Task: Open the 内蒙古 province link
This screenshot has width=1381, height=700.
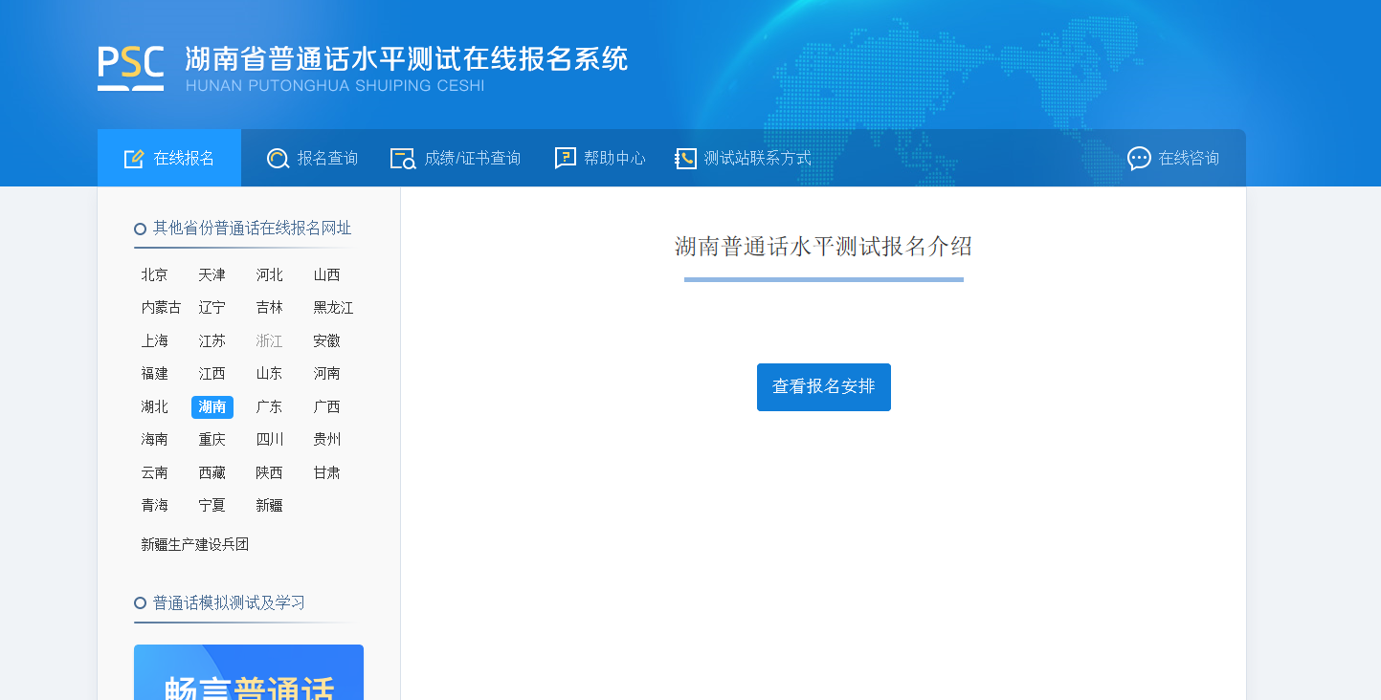Action: point(161,308)
